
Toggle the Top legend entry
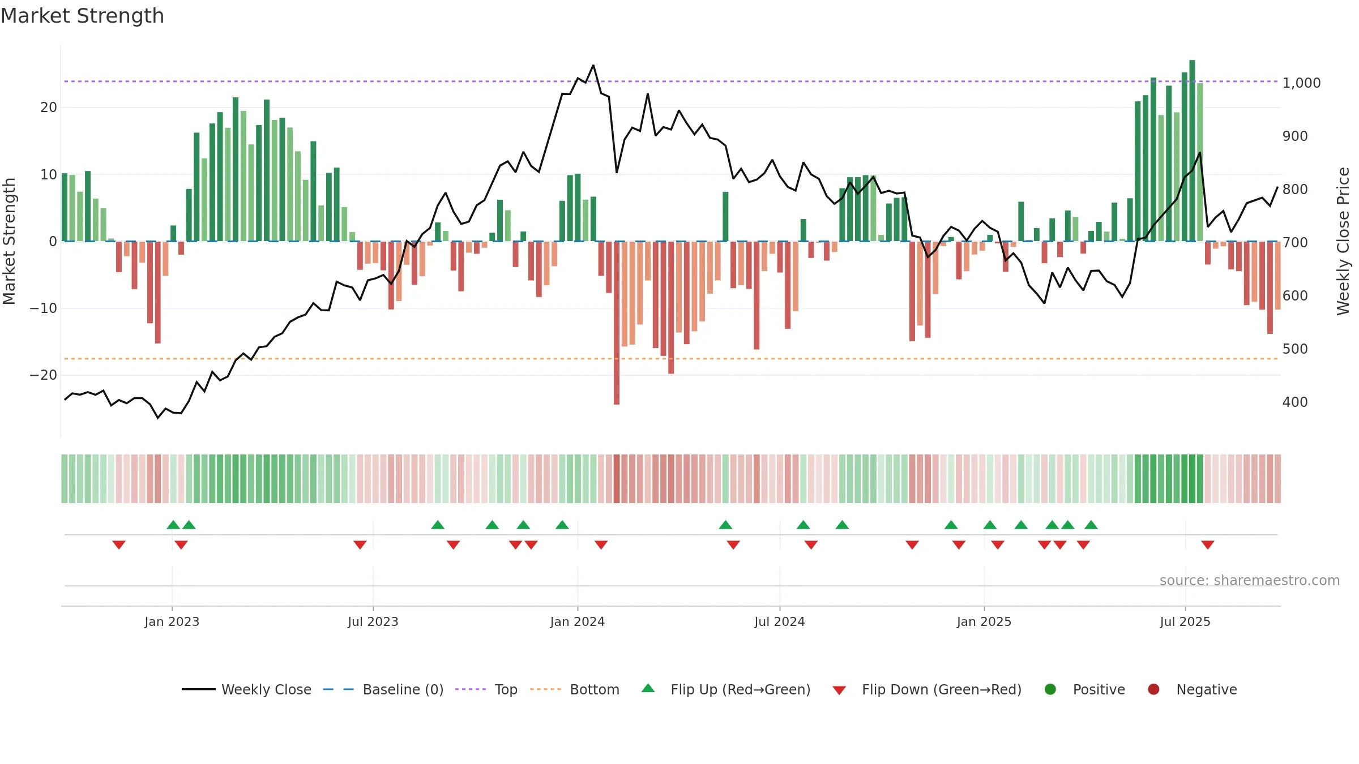tap(486, 689)
